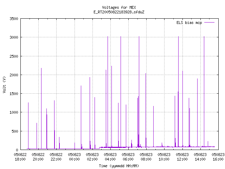Click the 500 y-axis tick label

tap(15, 131)
